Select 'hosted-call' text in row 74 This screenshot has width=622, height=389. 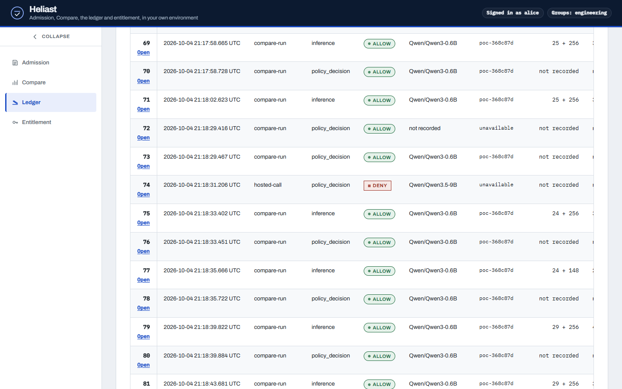[268, 185]
